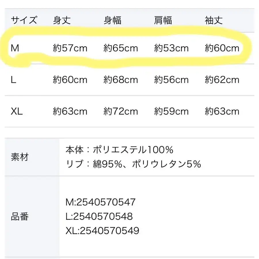Click M size 肩幅 value 約53cm
Screen dimensions: 259x259
tap(171, 48)
